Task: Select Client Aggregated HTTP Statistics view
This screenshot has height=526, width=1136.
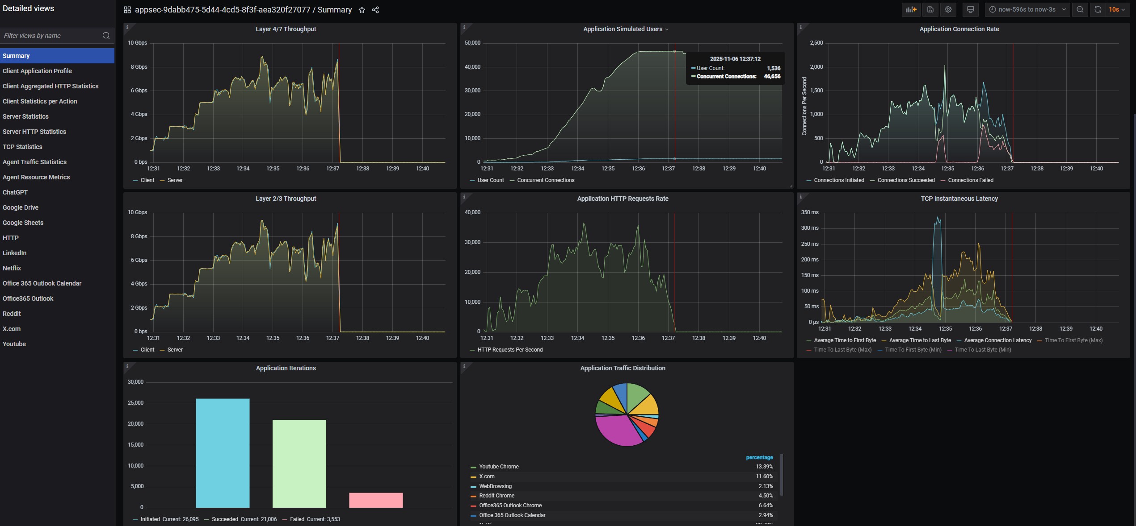Action: click(50, 86)
